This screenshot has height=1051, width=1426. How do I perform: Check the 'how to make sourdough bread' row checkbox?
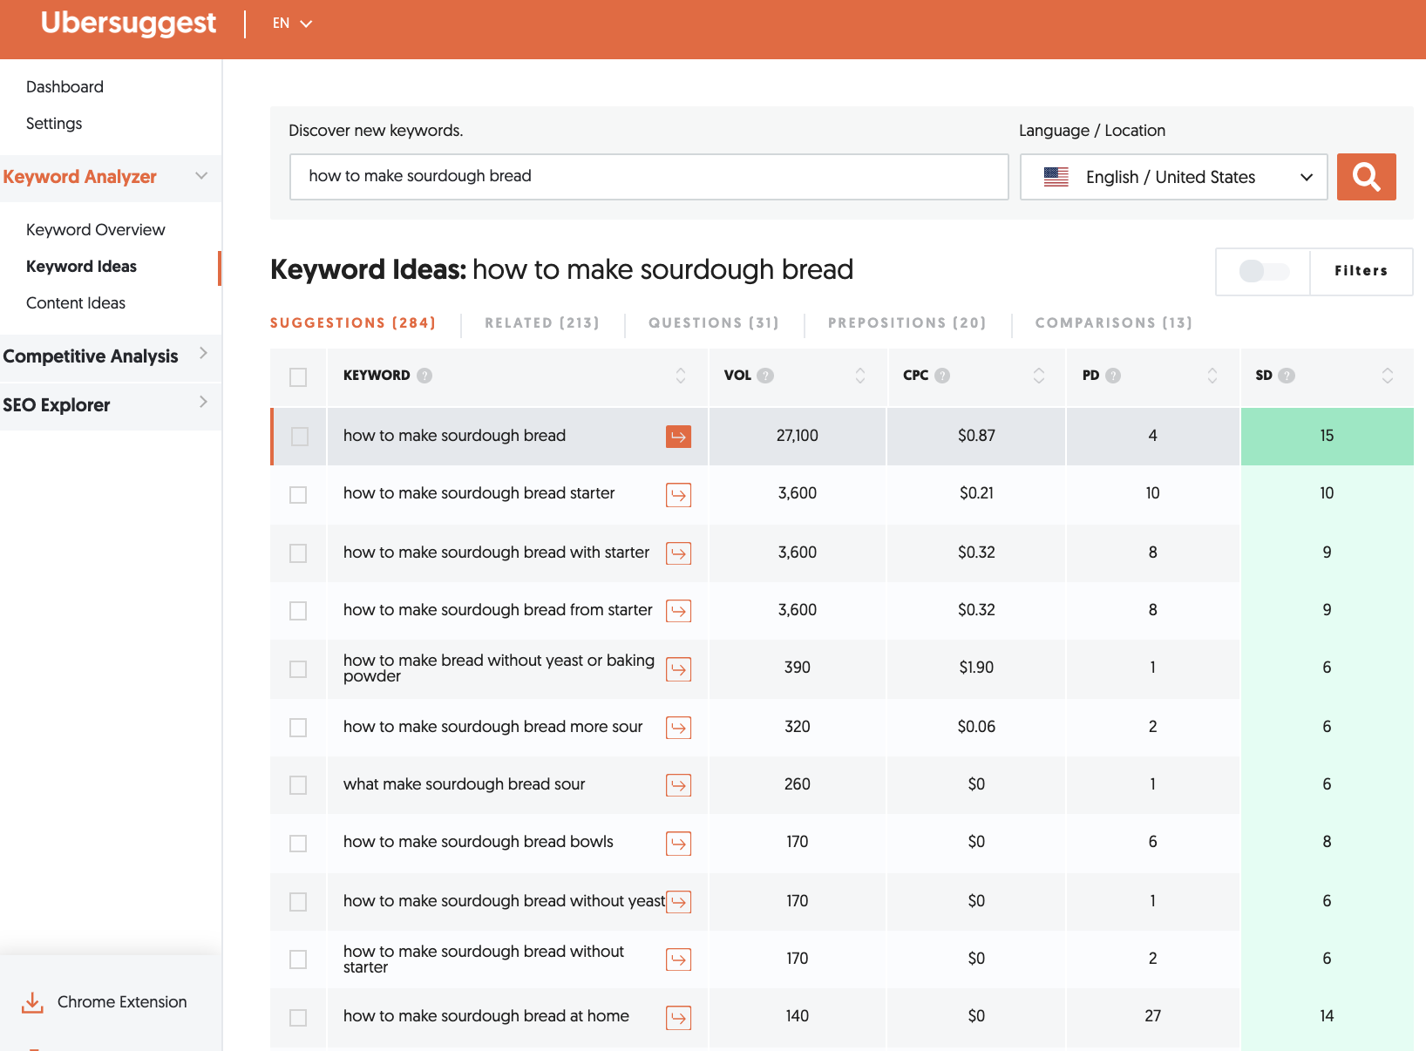(300, 437)
